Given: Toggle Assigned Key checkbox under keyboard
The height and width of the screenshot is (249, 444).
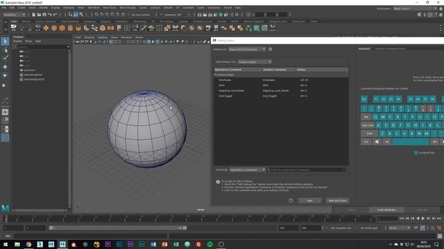Looking at the screenshot, I should click(416, 153).
